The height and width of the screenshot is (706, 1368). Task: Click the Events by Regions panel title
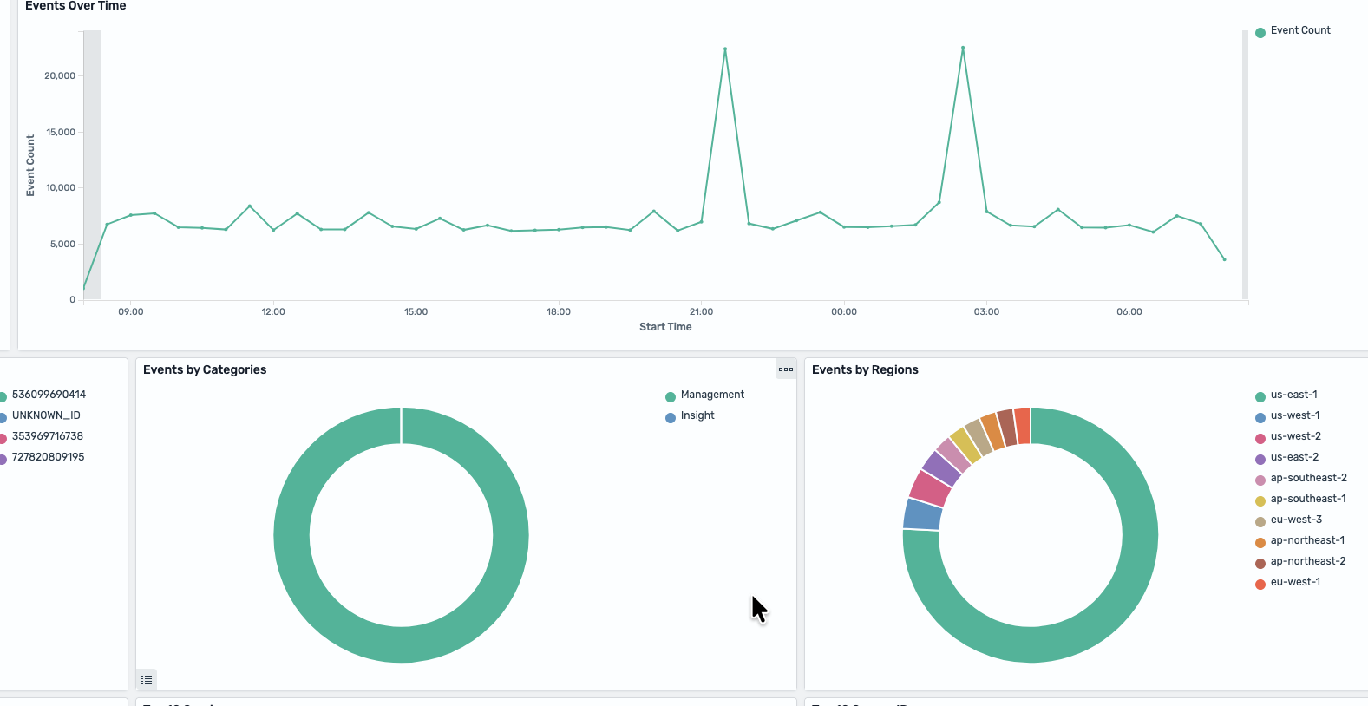tap(865, 369)
